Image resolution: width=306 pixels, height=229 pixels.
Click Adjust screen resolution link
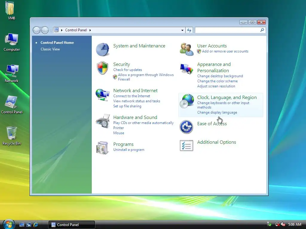tap(216, 86)
